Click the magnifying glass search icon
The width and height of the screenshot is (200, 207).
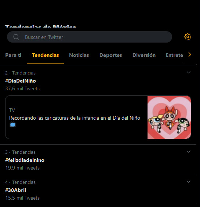coord(16,37)
